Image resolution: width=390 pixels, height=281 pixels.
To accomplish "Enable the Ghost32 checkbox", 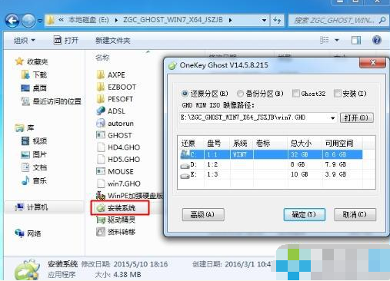I will pos(296,93).
